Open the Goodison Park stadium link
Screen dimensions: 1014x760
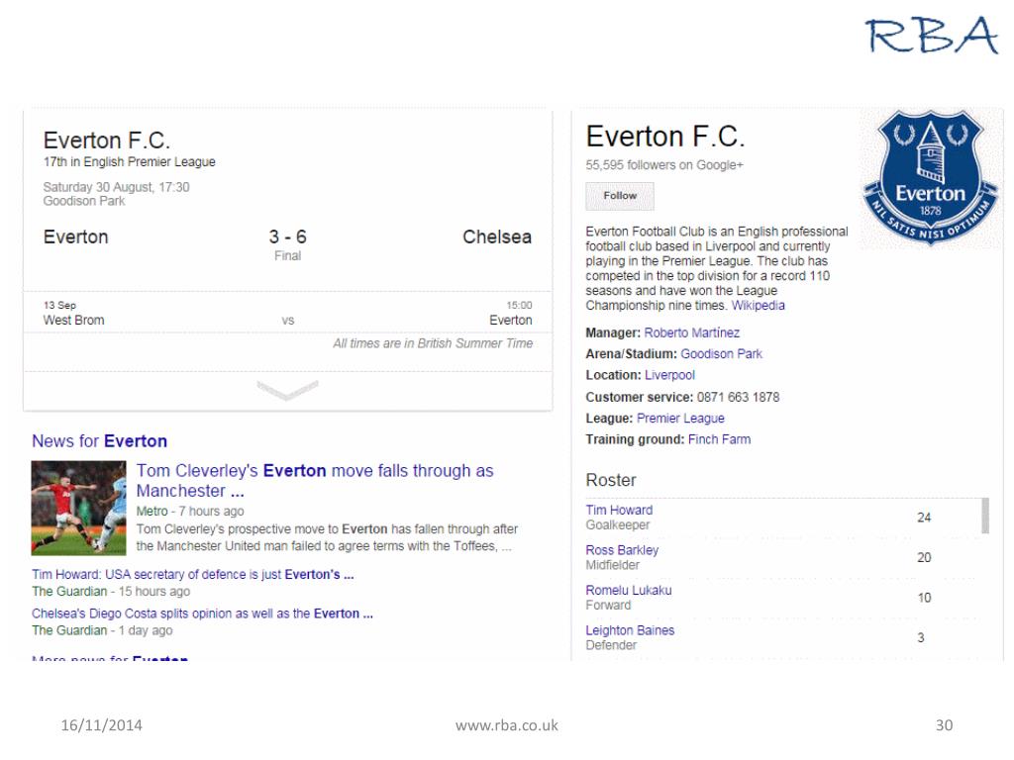721,354
